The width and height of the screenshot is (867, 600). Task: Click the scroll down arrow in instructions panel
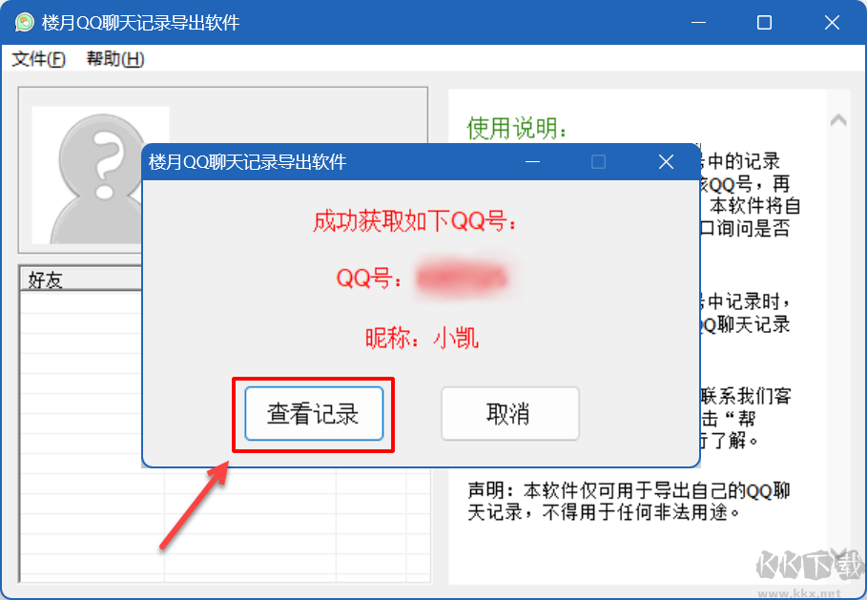click(x=838, y=554)
